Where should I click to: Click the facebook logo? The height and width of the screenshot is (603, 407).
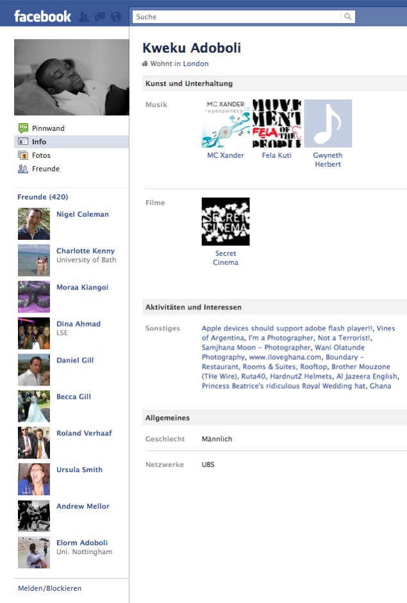click(x=43, y=16)
